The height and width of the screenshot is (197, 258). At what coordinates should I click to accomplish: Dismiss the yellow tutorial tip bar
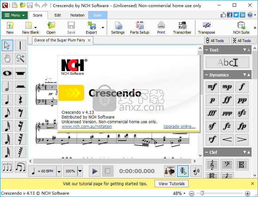coord(253,184)
